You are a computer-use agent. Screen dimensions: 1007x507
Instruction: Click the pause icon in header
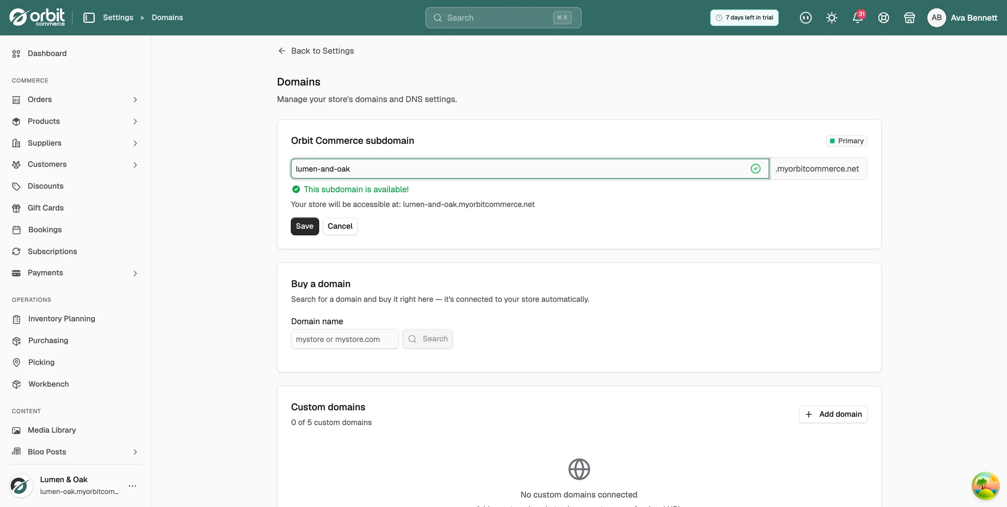pos(806,18)
